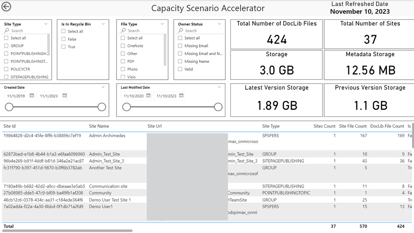Check Select all in Owner Status slicer
Screen dimensions: 414x233
[180, 38]
